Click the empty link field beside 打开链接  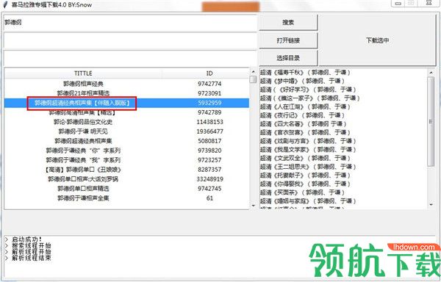131,40
